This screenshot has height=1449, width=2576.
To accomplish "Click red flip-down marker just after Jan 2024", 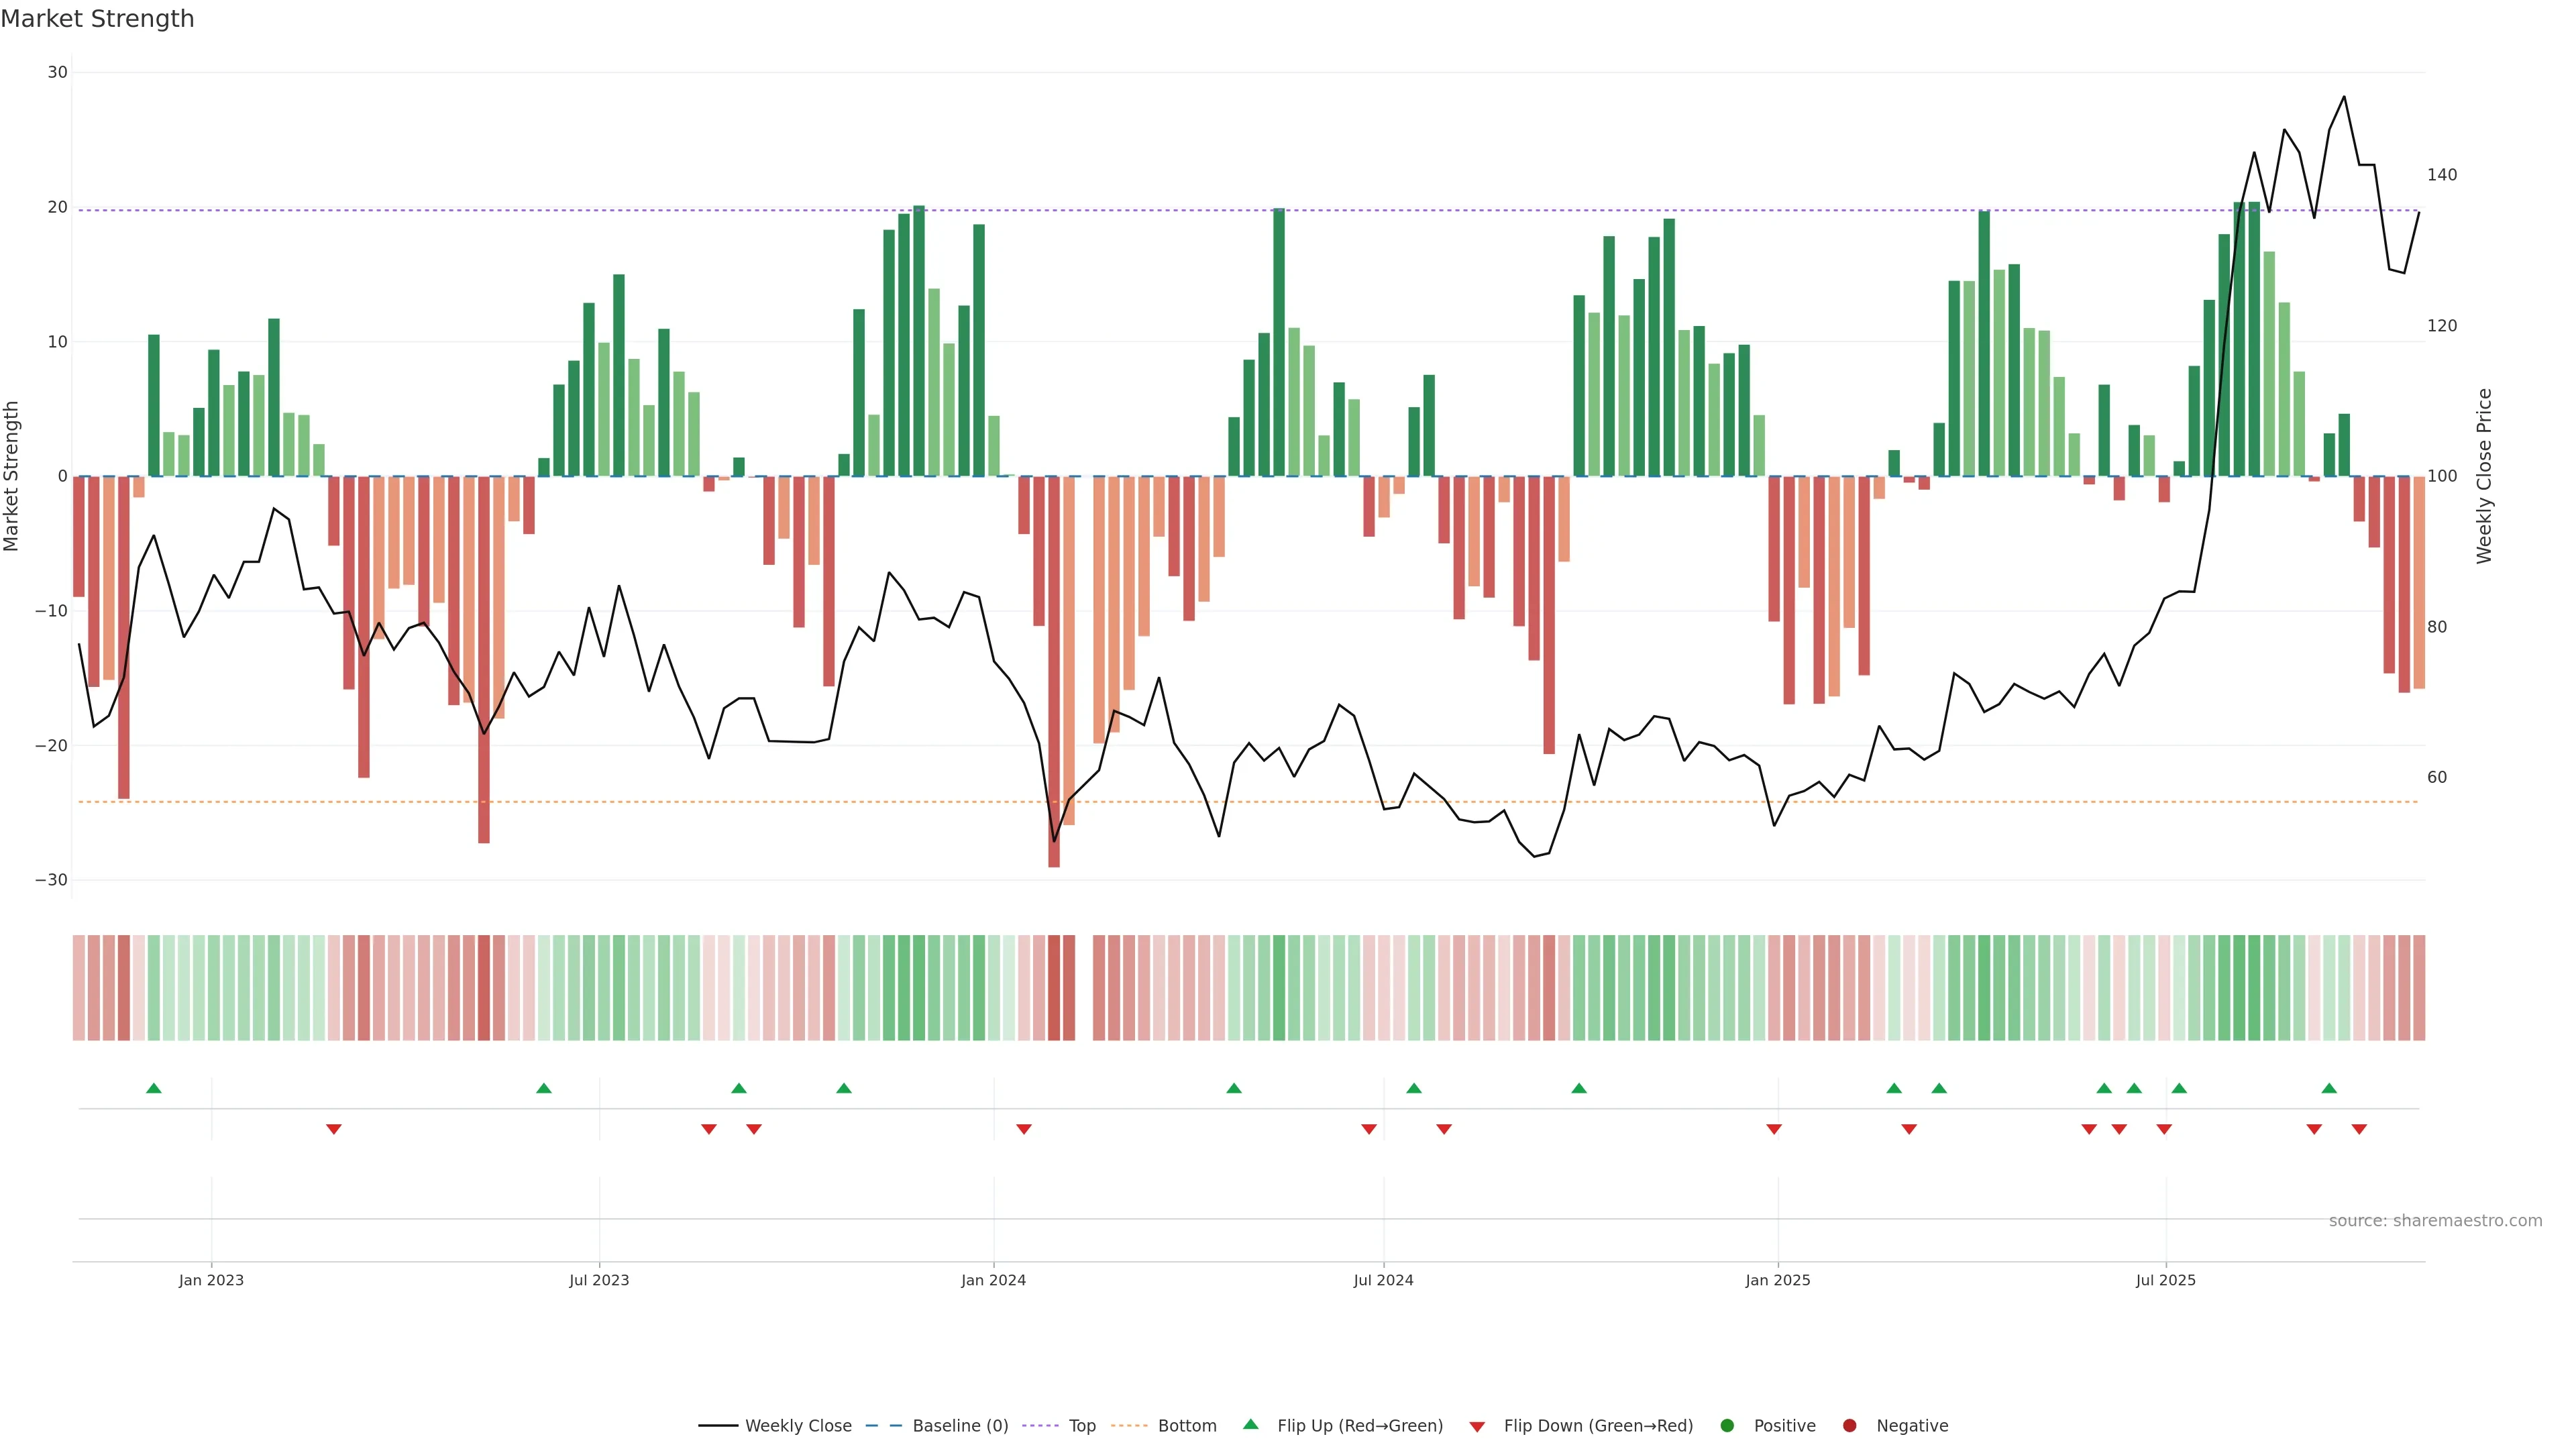I will [x=1023, y=1129].
